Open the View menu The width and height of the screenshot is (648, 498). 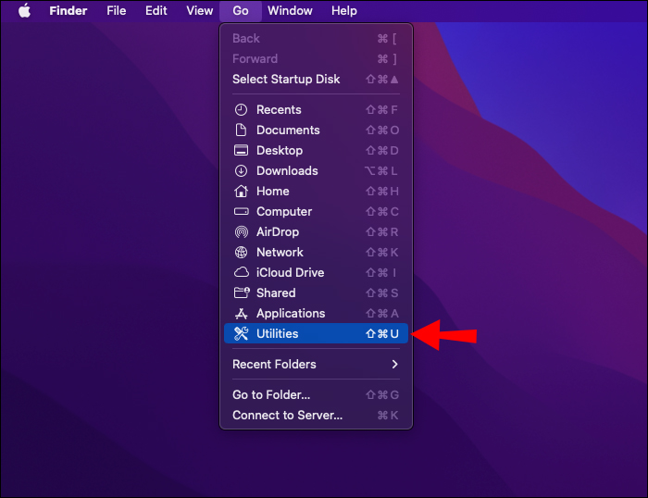pos(200,11)
